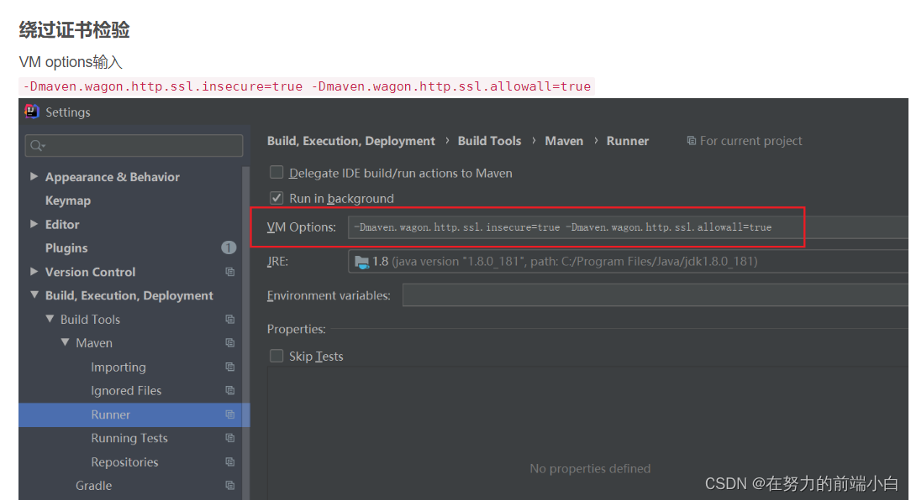Click the Properties: section label
Image resolution: width=911 pixels, height=500 pixels.
click(x=297, y=329)
